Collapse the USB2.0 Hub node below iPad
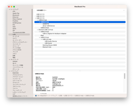The image size is (134, 107). point(39,37)
